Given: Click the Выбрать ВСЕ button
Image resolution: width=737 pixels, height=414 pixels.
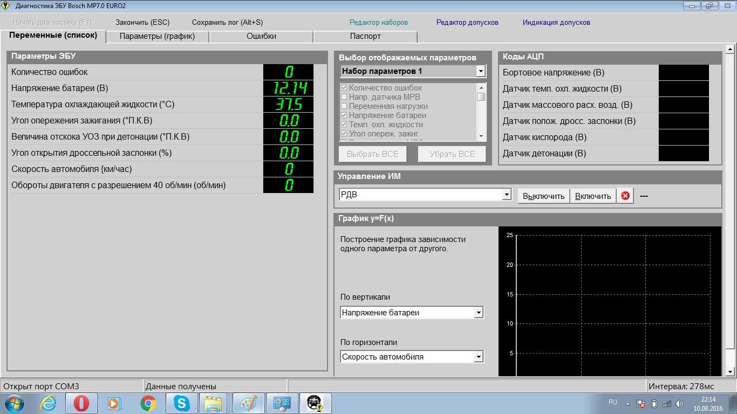Looking at the screenshot, I should [373, 154].
